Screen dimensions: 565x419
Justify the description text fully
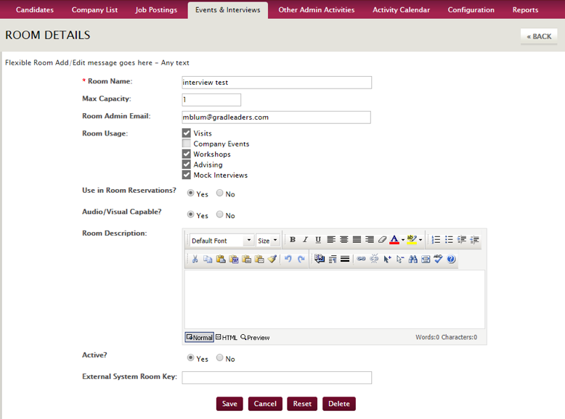(357, 239)
